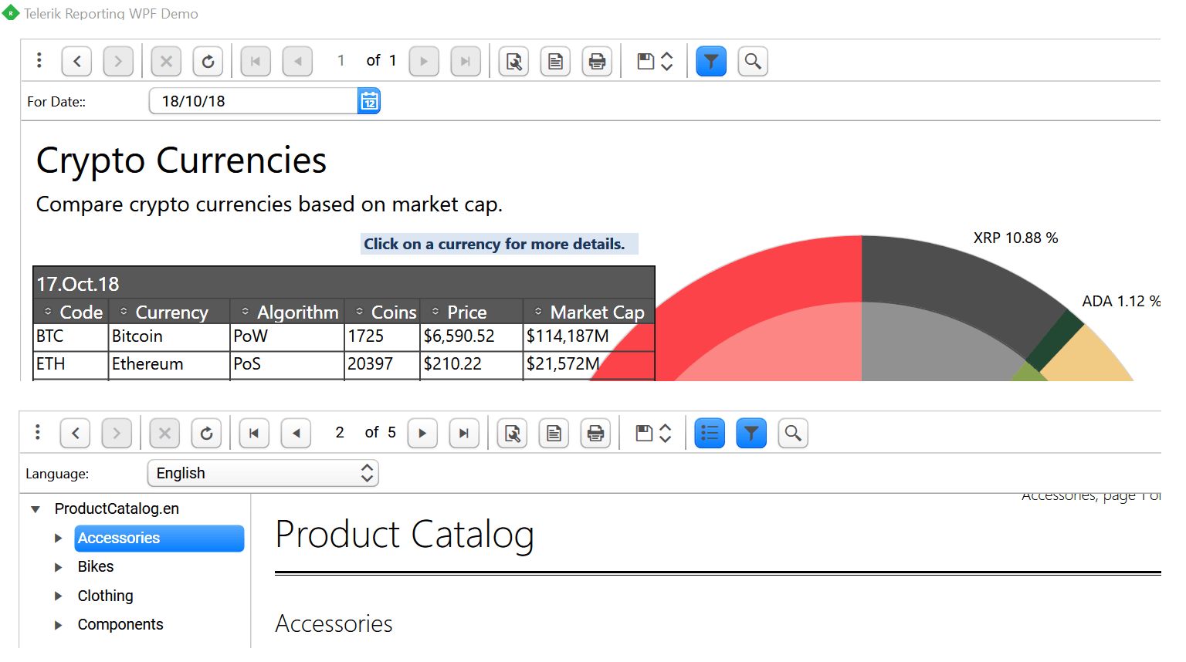This screenshot has width=1186, height=662.
Task: Go to previous page of Product Catalog
Action: 296,433
